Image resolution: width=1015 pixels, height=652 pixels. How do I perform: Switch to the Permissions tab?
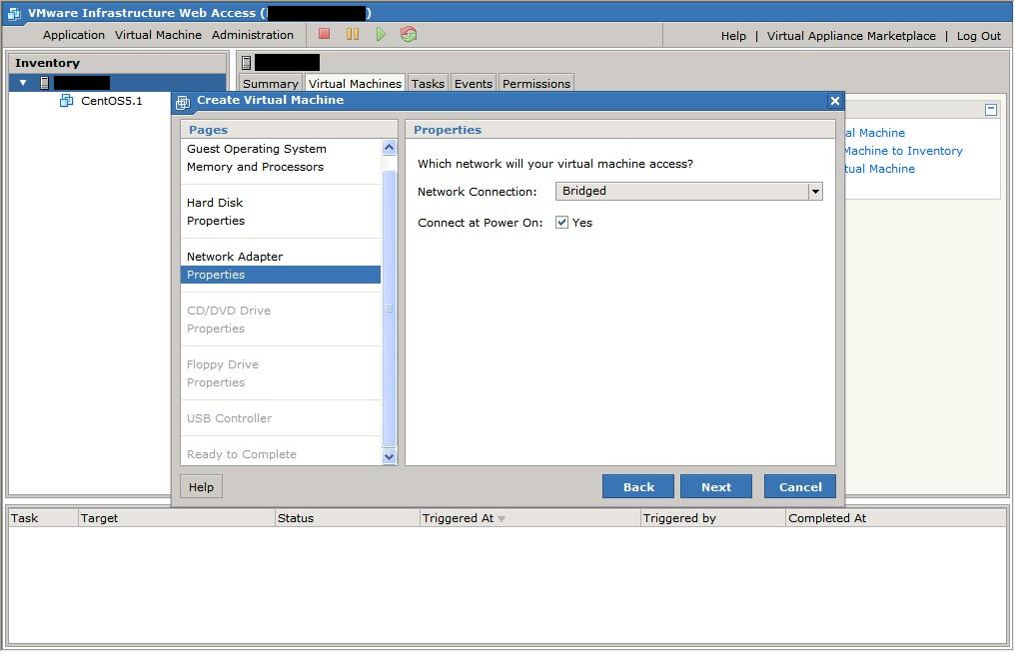536,84
